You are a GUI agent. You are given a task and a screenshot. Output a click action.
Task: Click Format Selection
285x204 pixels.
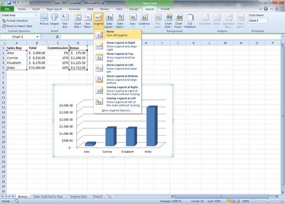tap(15, 21)
